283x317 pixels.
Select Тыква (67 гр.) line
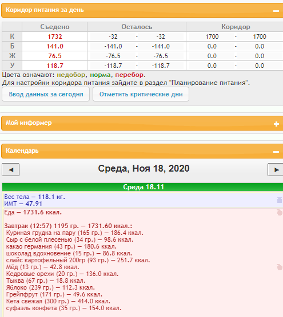point(46,281)
